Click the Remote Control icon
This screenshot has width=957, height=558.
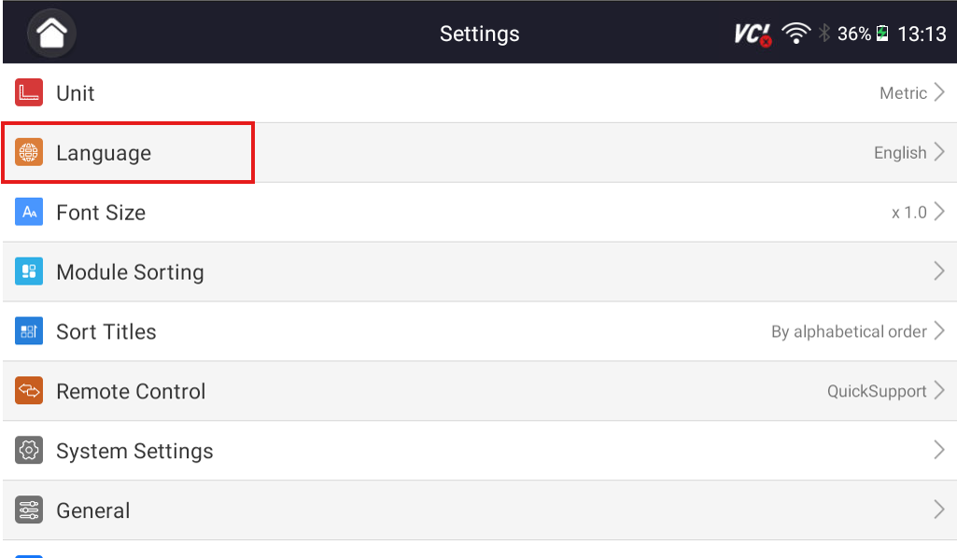click(x=29, y=392)
